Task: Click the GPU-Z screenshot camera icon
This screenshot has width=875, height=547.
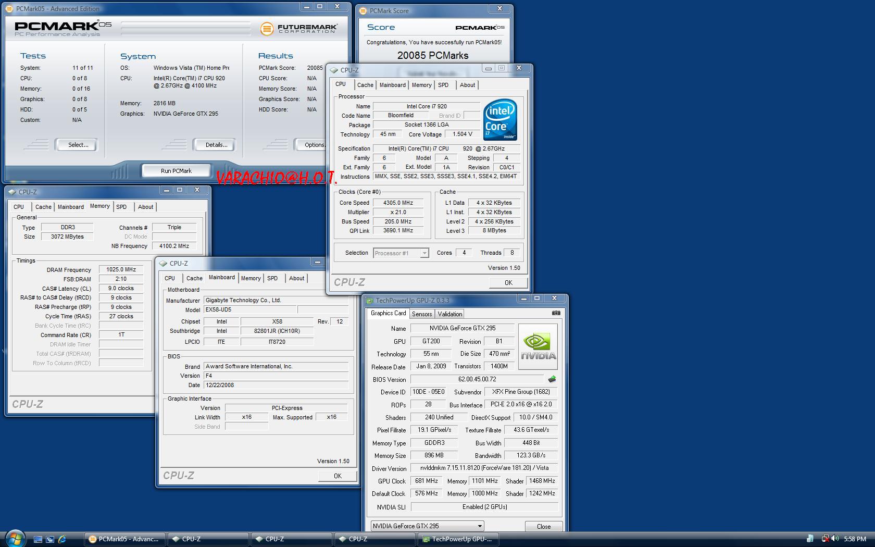Action: [556, 313]
